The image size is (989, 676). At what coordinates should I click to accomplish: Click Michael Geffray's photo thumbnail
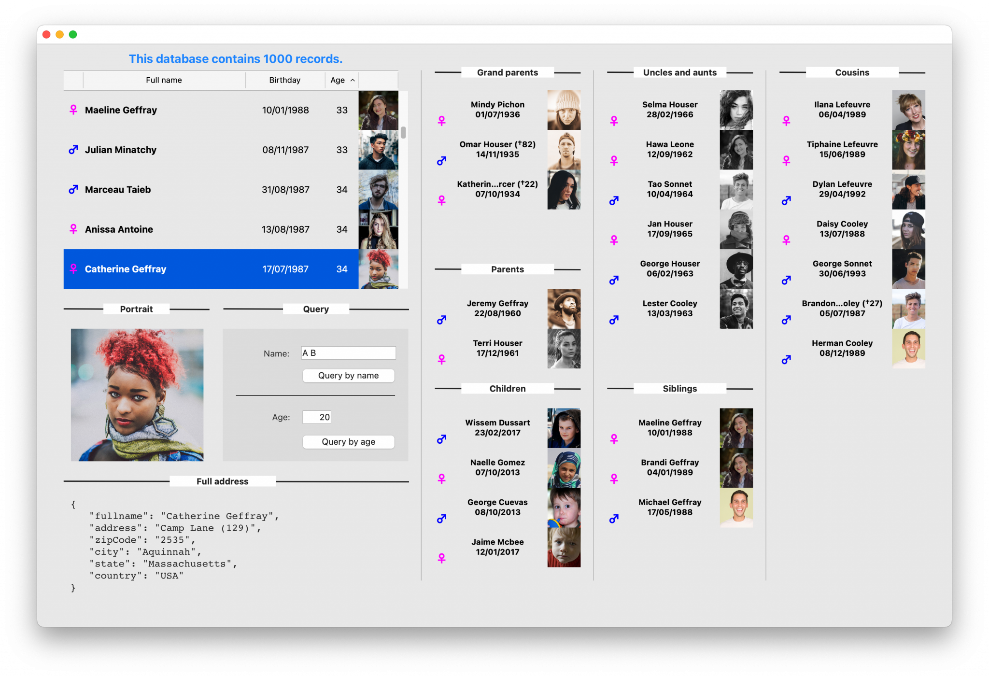(x=736, y=508)
